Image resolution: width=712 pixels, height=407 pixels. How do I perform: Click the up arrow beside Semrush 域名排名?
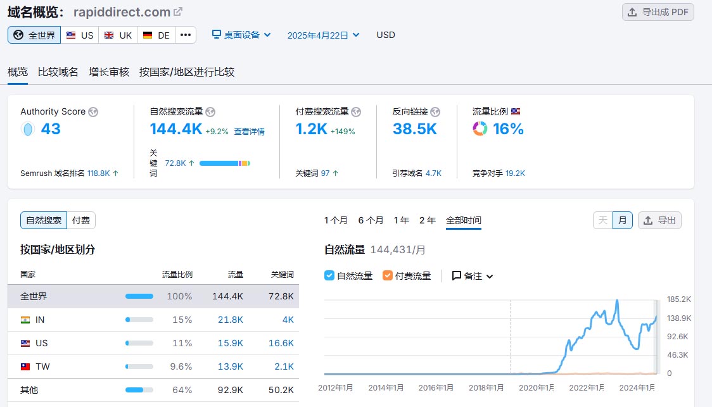(116, 173)
